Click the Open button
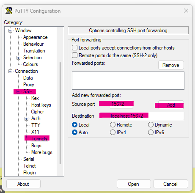This screenshot has width=195, height=193. (x=134, y=184)
